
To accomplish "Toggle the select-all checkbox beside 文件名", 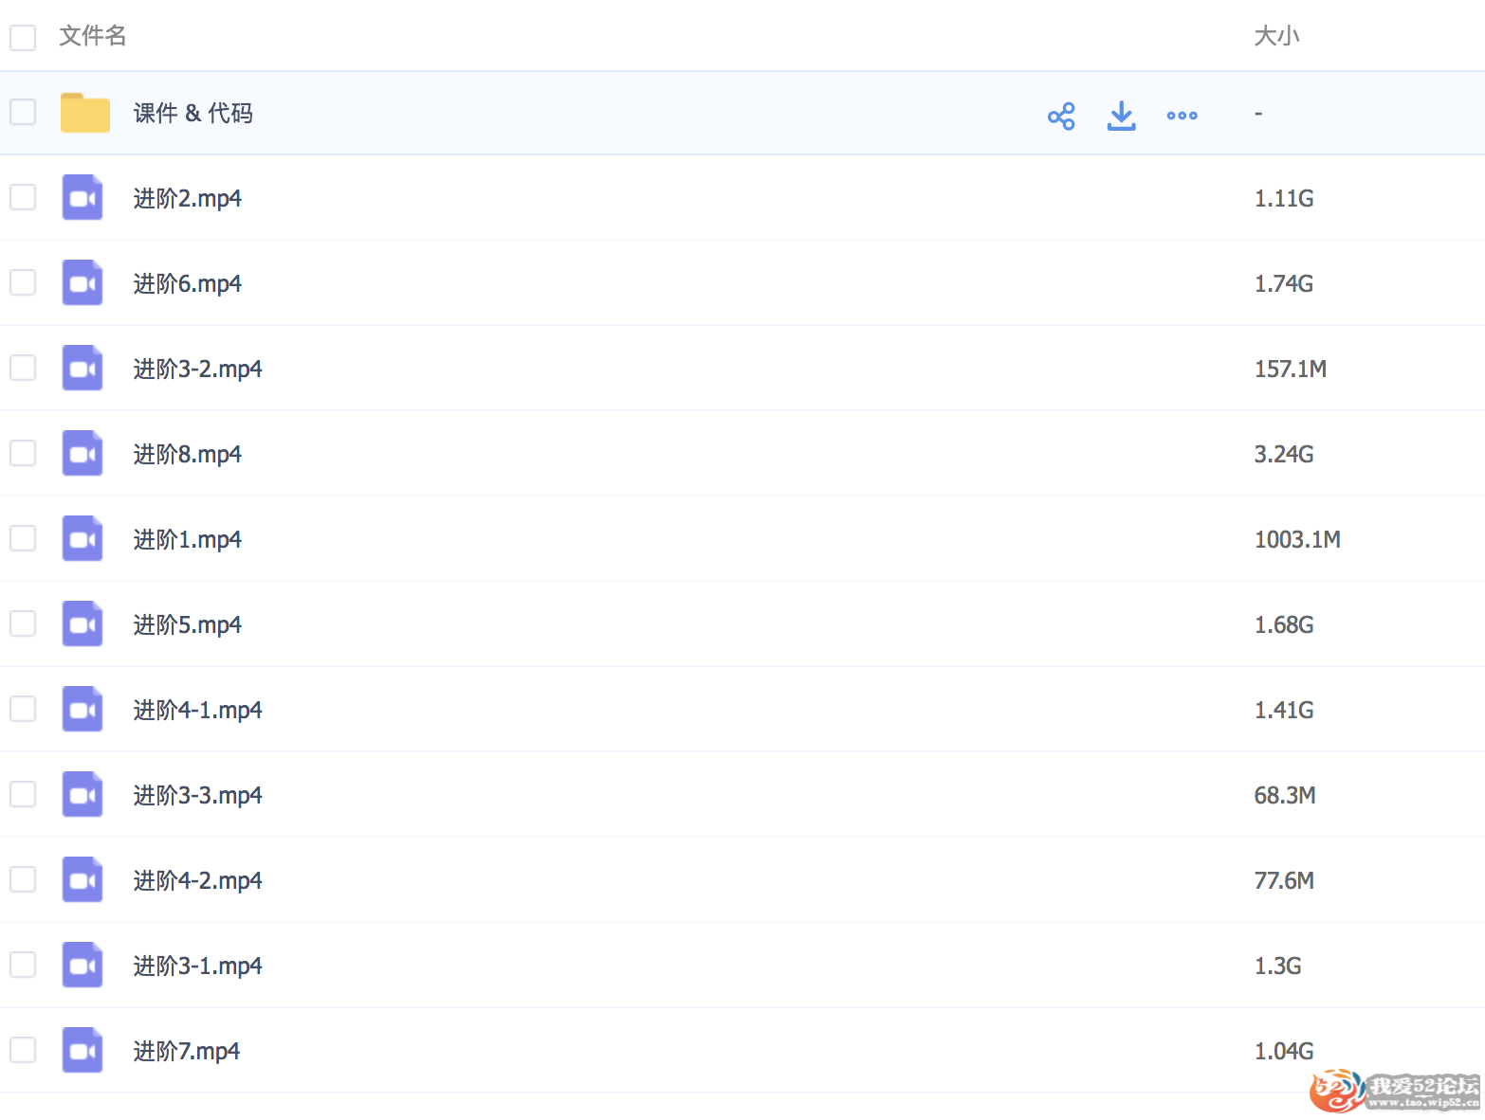I will 23,38.
